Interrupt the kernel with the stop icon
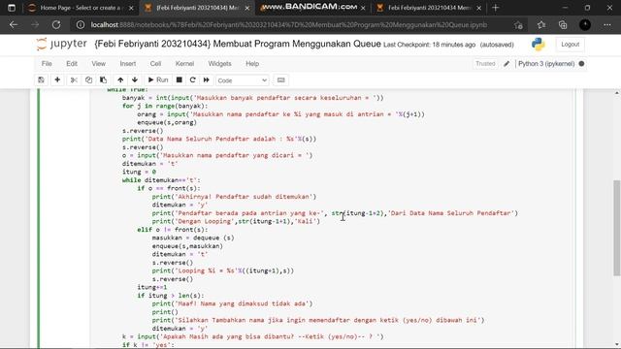Image resolution: width=621 pixels, height=349 pixels. pyautogui.click(x=179, y=79)
